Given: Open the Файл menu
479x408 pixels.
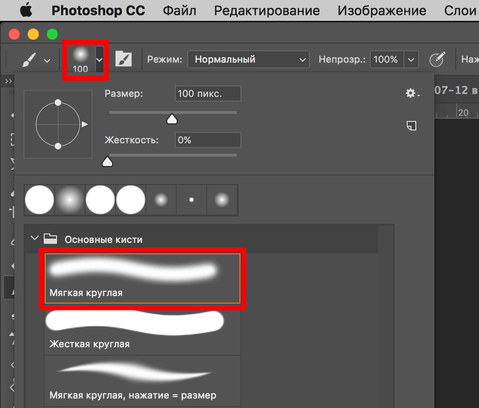Looking at the screenshot, I should (x=179, y=10).
